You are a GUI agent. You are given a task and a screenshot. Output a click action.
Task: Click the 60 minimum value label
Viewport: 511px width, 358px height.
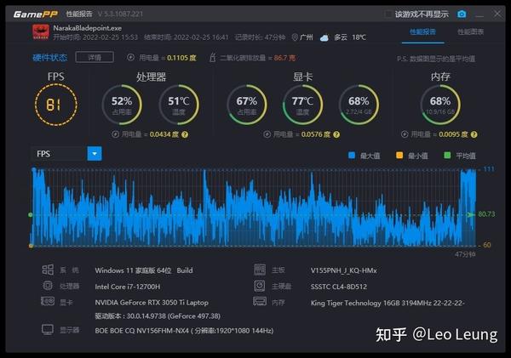[487, 245]
